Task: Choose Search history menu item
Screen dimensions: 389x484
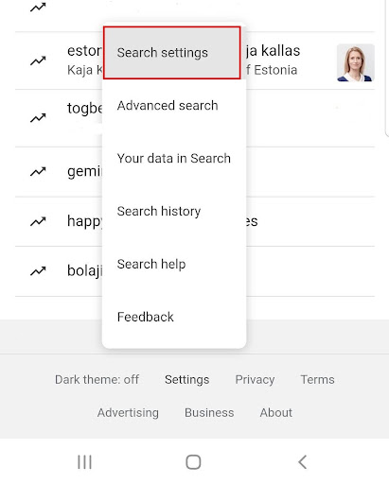Action: tap(174, 211)
